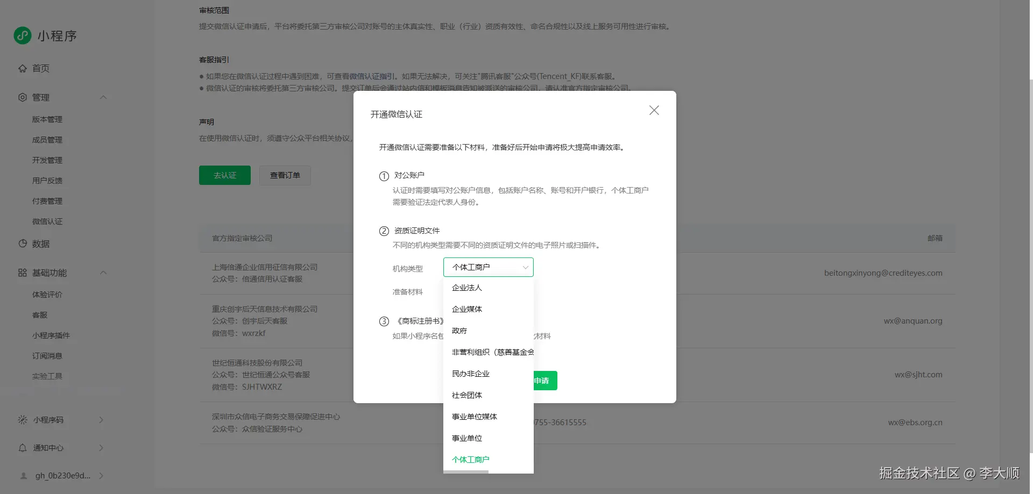Click the account avatar icon beside gh_0b230e9d
Image resolution: width=1033 pixels, height=494 pixels.
[x=24, y=476]
